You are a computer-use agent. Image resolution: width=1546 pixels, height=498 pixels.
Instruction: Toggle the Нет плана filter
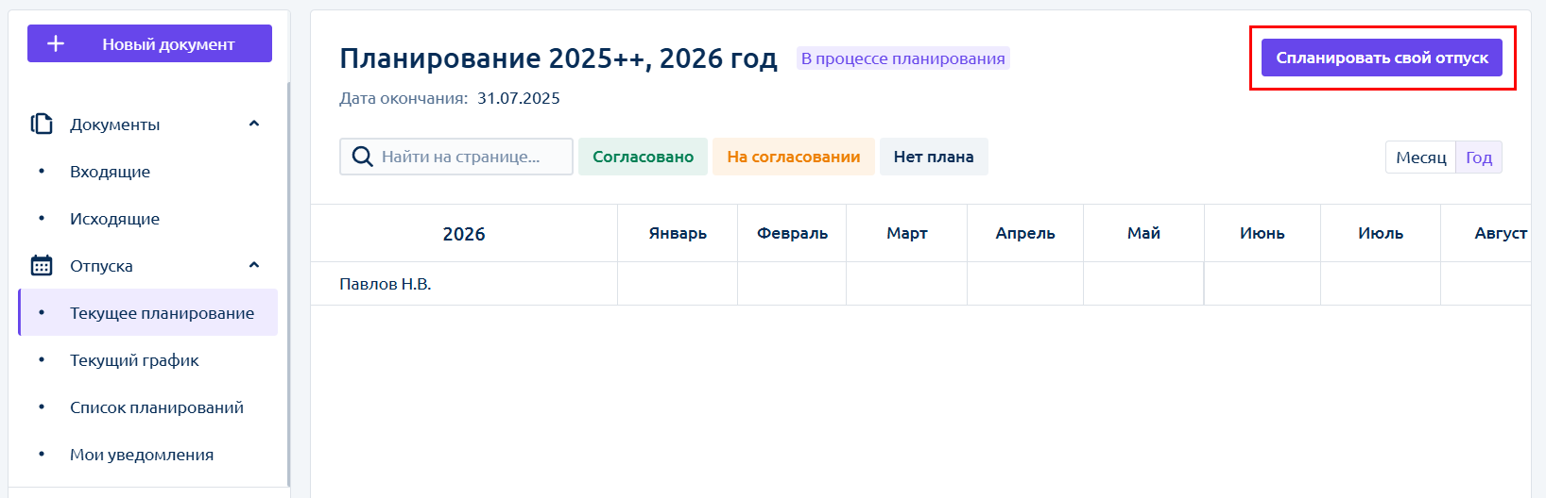coord(933,157)
